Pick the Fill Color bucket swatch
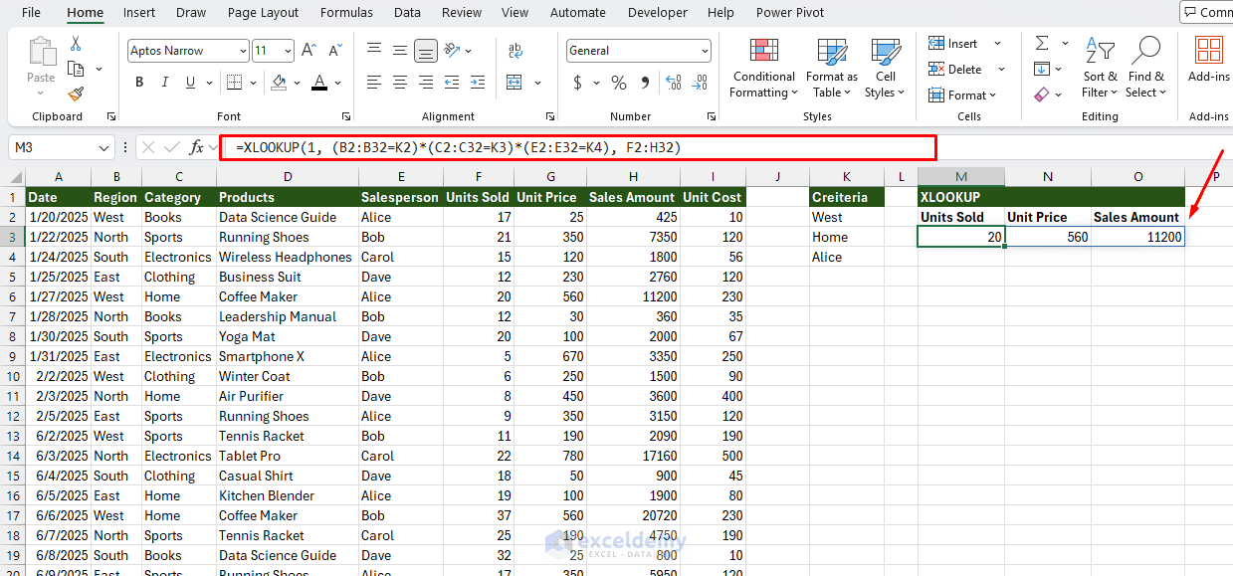This screenshot has height=576, width=1233. [x=280, y=83]
